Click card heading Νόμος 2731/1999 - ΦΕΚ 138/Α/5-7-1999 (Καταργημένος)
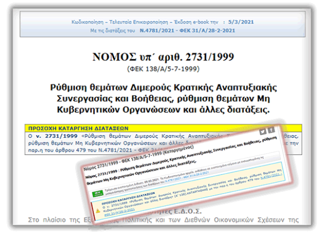320x234 pixels. pyautogui.click(x=138, y=158)
